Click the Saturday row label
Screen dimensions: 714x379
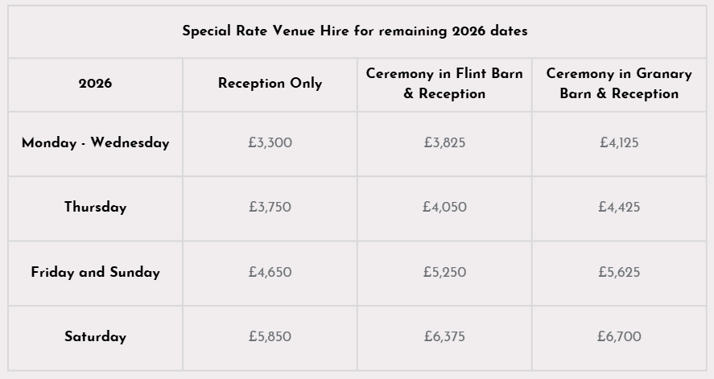click(95, 336)
